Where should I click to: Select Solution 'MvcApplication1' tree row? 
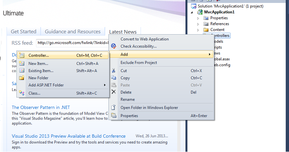(227, 6)
